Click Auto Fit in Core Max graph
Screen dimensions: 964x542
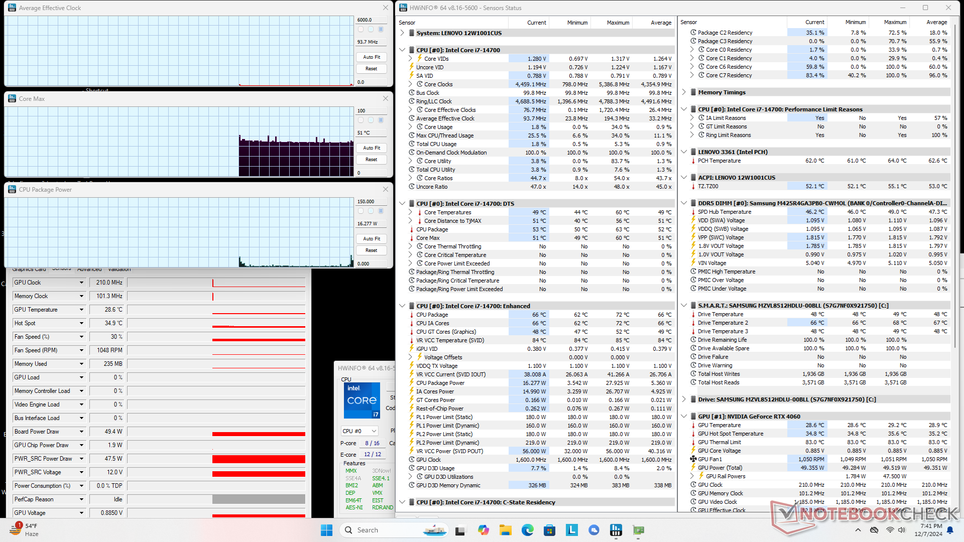click(x=372, y=148)
